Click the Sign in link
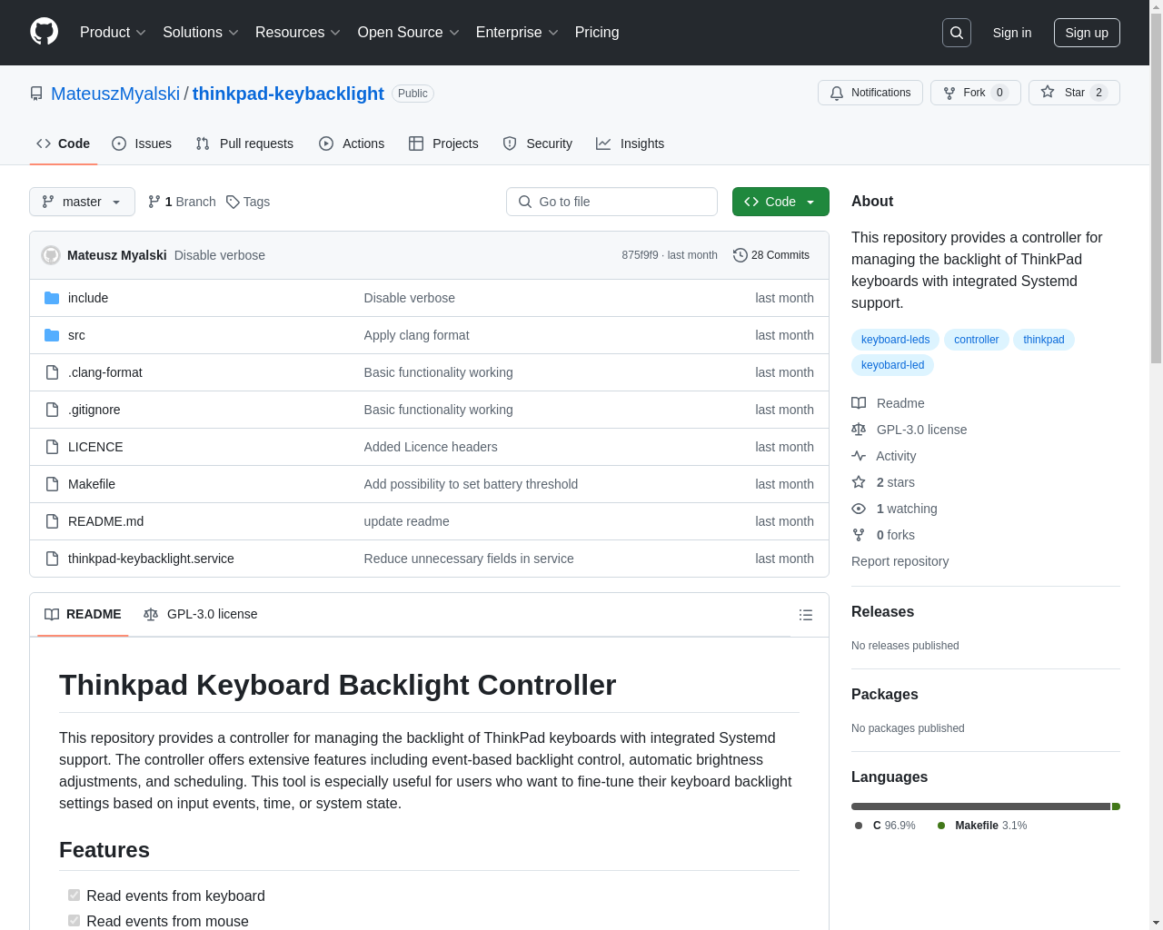 1011,33
